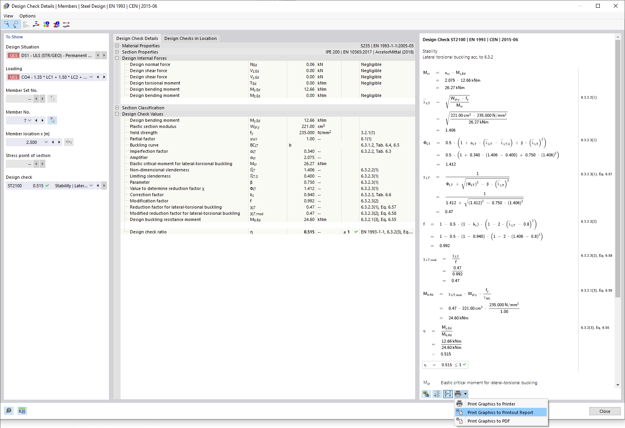Step to the next loading combination

tap(104, 77)
